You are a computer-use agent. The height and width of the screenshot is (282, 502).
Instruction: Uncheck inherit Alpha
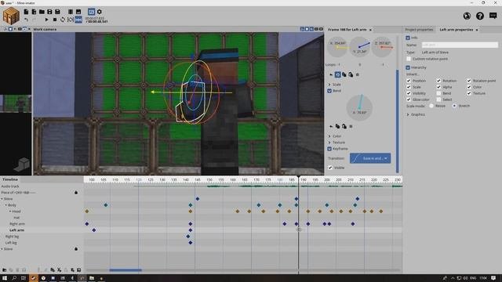point(438,87)
